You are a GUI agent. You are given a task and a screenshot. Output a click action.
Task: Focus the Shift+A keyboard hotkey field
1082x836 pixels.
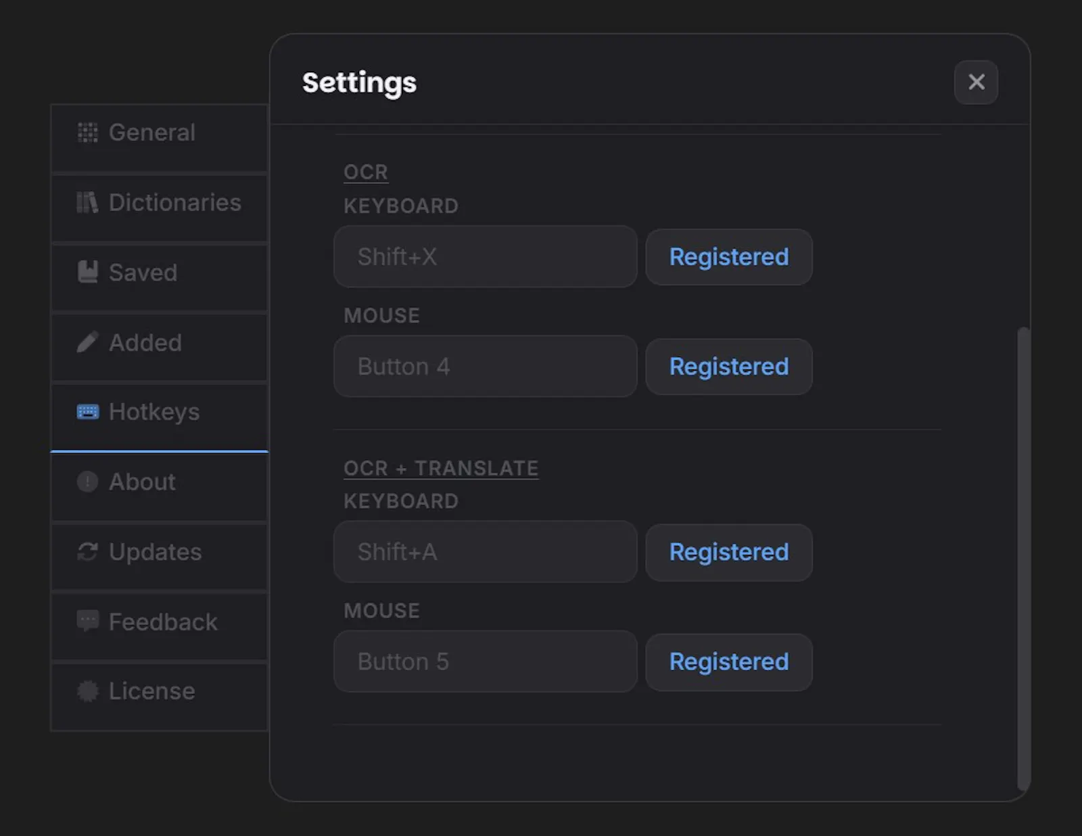[x=486, y=551]
